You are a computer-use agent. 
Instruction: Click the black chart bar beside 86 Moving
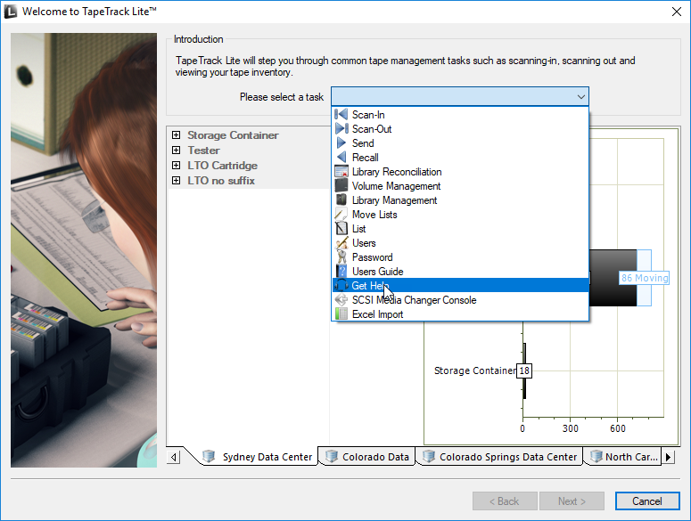(613, 278)
